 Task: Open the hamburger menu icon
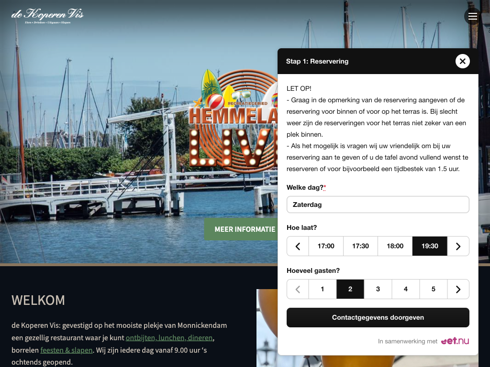click(x=472, y=17)
